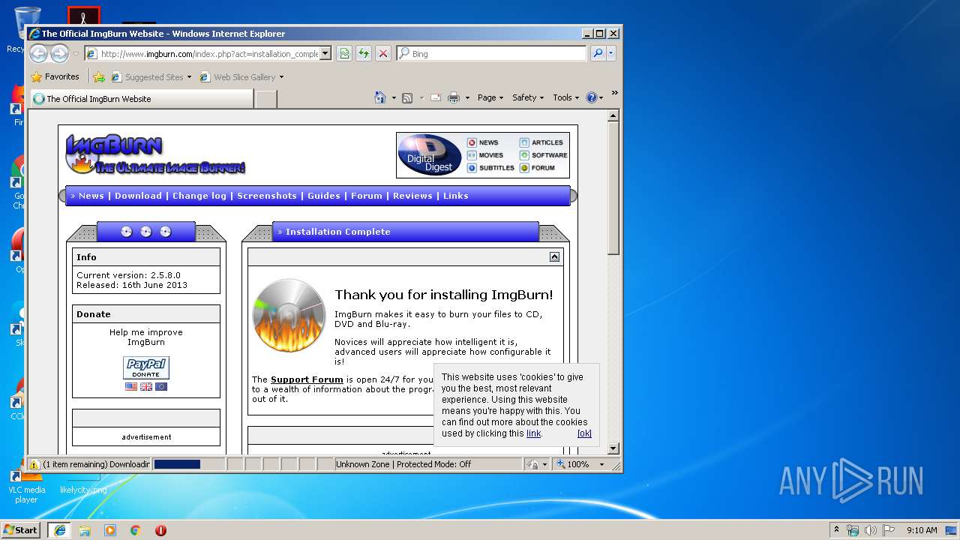Expand the command bar overflow chevron
The width and height of the screenshot is (960, 540).
[614, 93]
